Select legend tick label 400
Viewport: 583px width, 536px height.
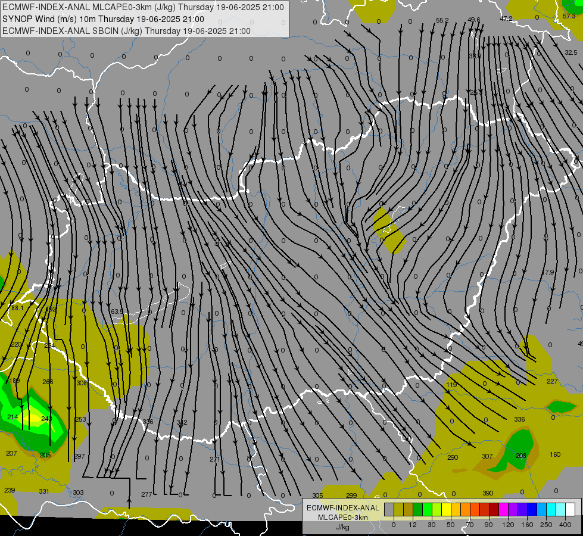(x=565, y=525)
